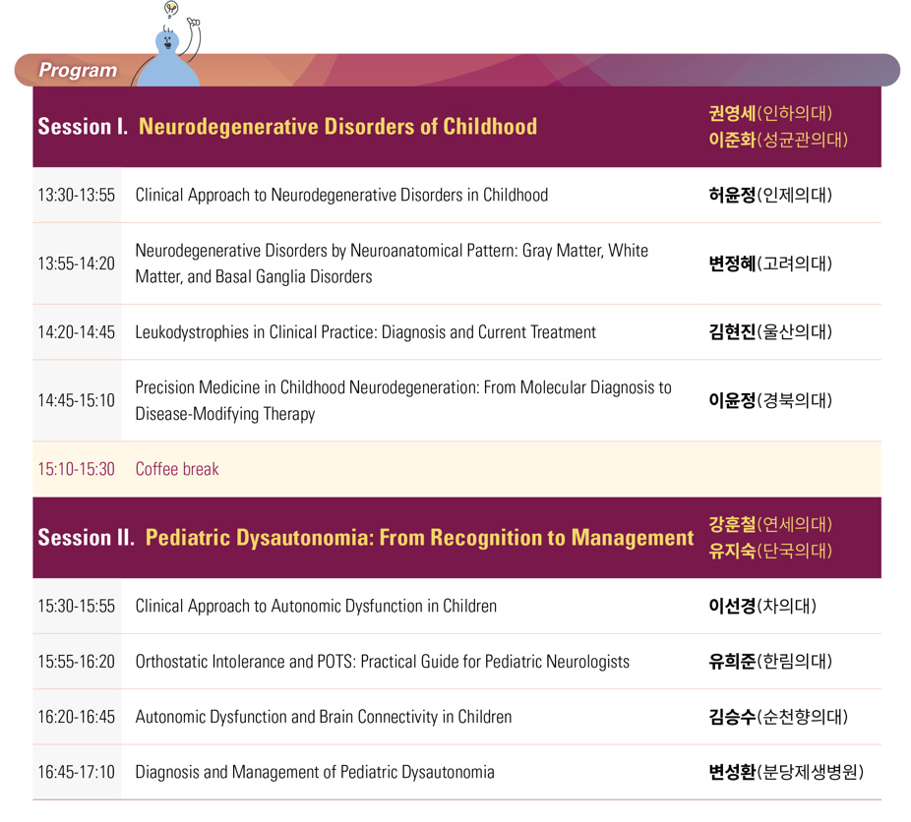911x822 pixels.
Task: Select Clinical Approach to Neurodegenerative Disorders talk
Action: pyautogui.click(x=341, y=195)
